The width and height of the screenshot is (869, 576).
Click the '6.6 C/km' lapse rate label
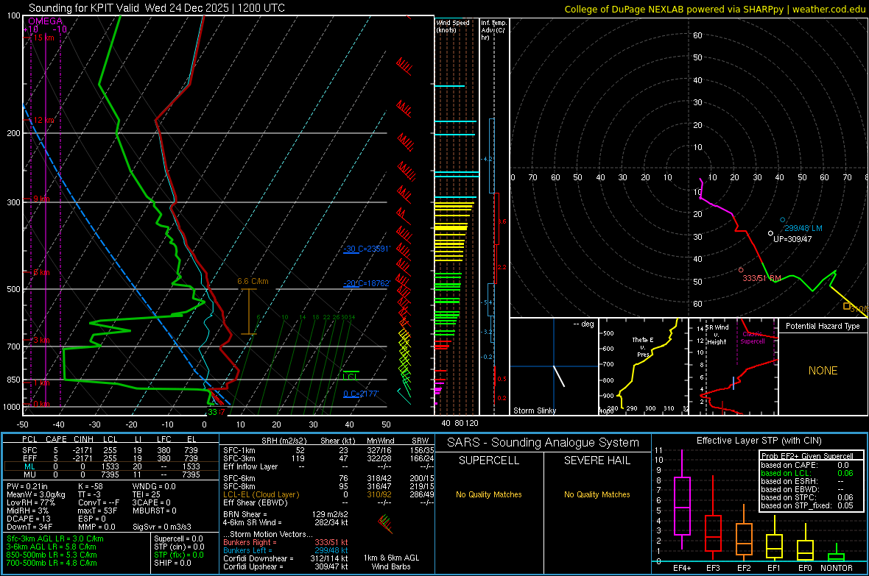point(253,281)
